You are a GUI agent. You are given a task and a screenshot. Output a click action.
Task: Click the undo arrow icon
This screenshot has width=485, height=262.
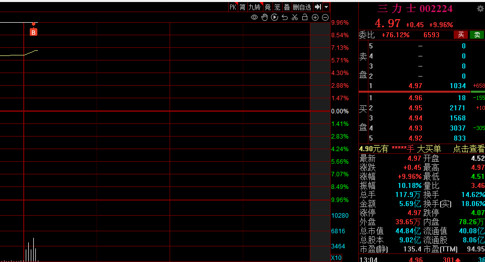tap(285, 18)
